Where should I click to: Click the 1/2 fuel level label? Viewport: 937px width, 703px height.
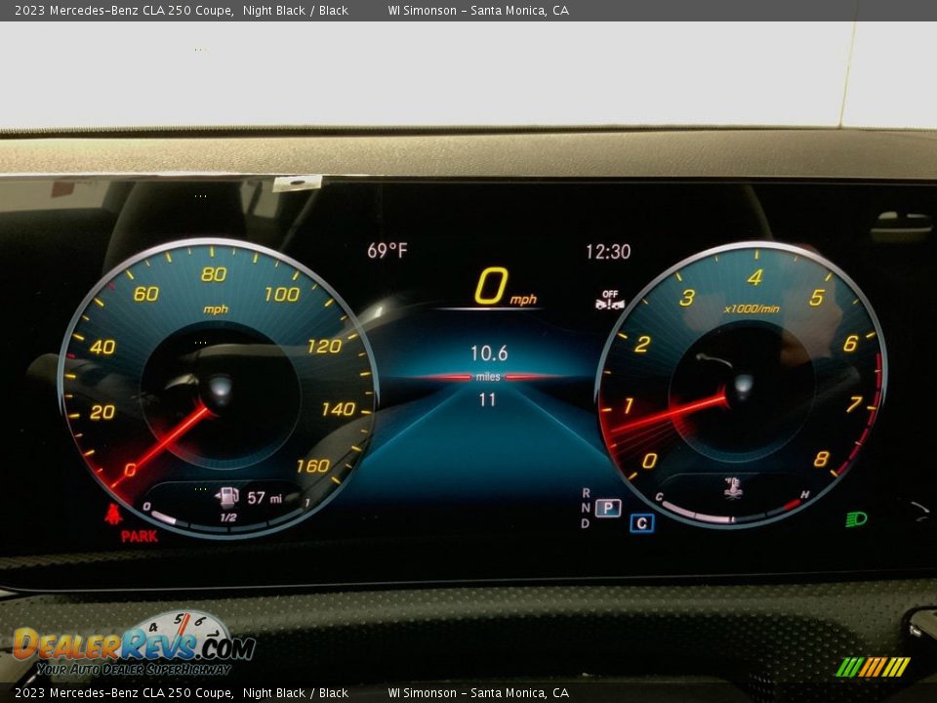point(228,517)
